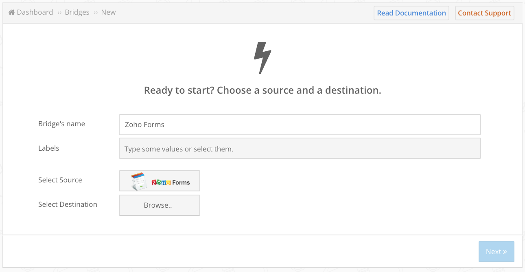Click the 'Ready to start?' heading
This screenshot has width=525, height=272.
pos(262,90)
